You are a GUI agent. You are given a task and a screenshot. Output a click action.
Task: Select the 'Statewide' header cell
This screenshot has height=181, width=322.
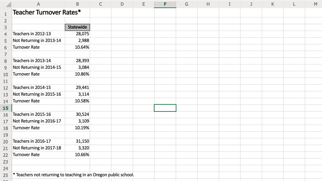[77, 27]
